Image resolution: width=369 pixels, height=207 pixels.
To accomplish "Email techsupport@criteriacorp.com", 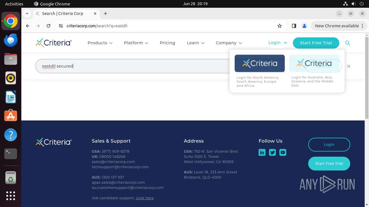I will (120, 167).
